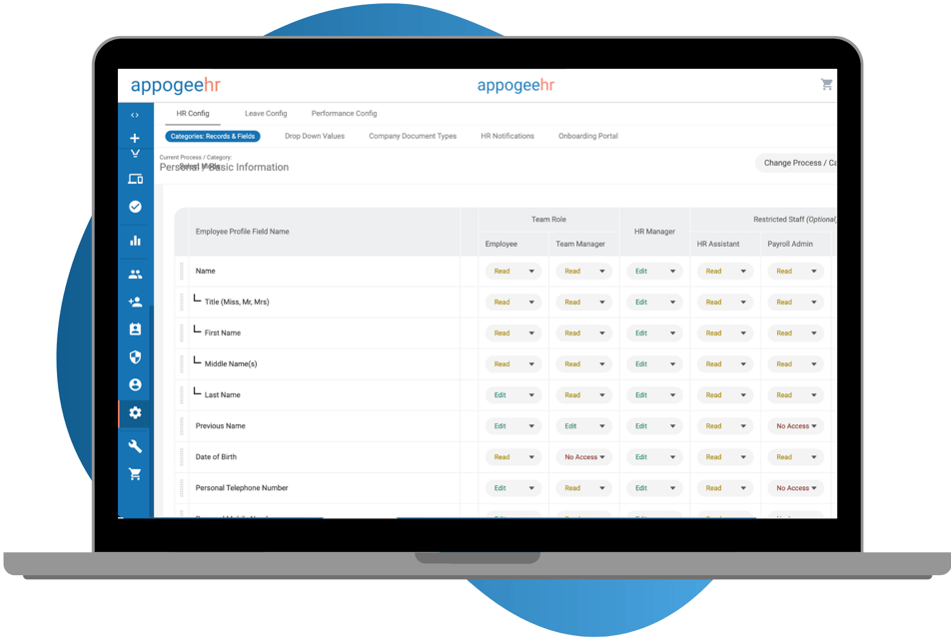Click the shopping cart icon in top header

click(x=826, y=85)
